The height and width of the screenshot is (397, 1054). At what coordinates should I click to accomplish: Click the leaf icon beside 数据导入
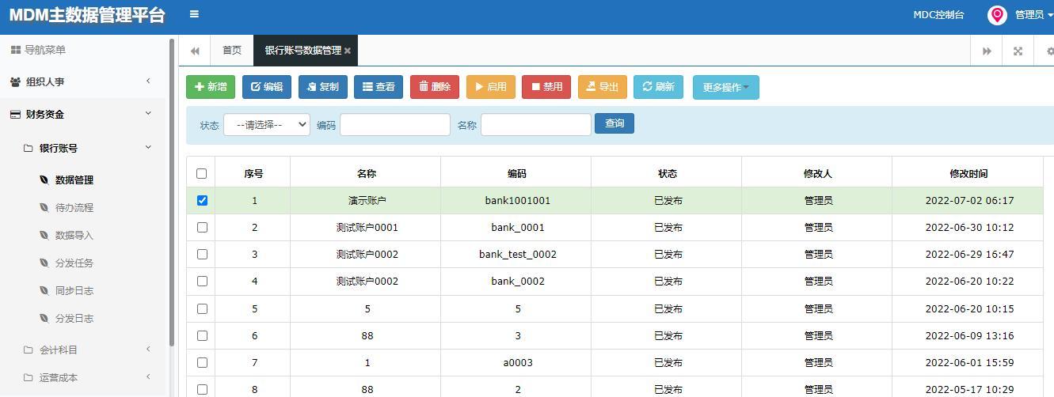44,235
